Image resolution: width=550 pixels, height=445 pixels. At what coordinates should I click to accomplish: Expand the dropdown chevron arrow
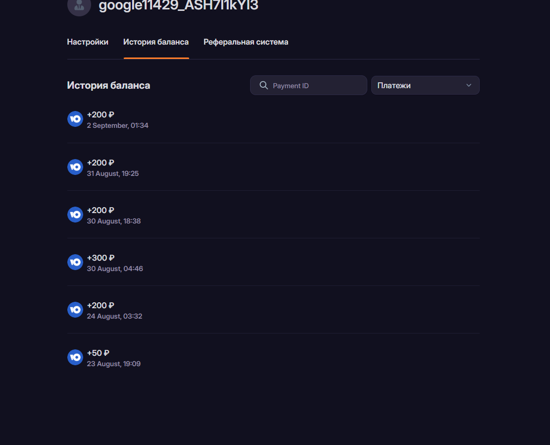point(469,85)
